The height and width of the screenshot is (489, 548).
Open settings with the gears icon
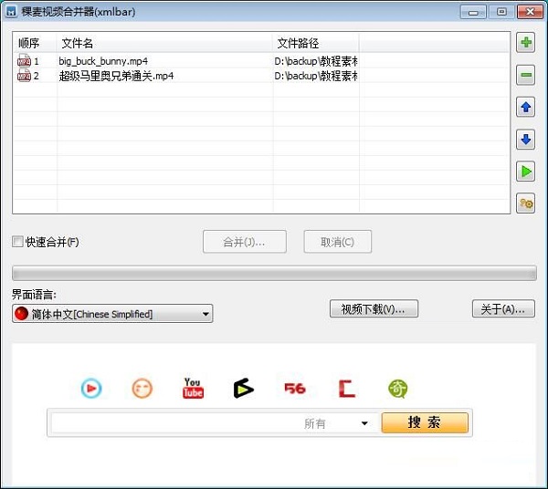pos(526,203)
